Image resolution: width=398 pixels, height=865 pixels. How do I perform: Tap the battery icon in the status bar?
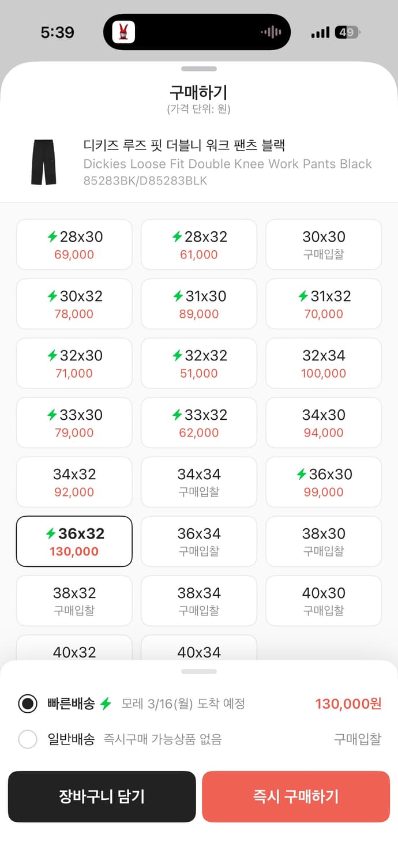[x=347, y=32]
